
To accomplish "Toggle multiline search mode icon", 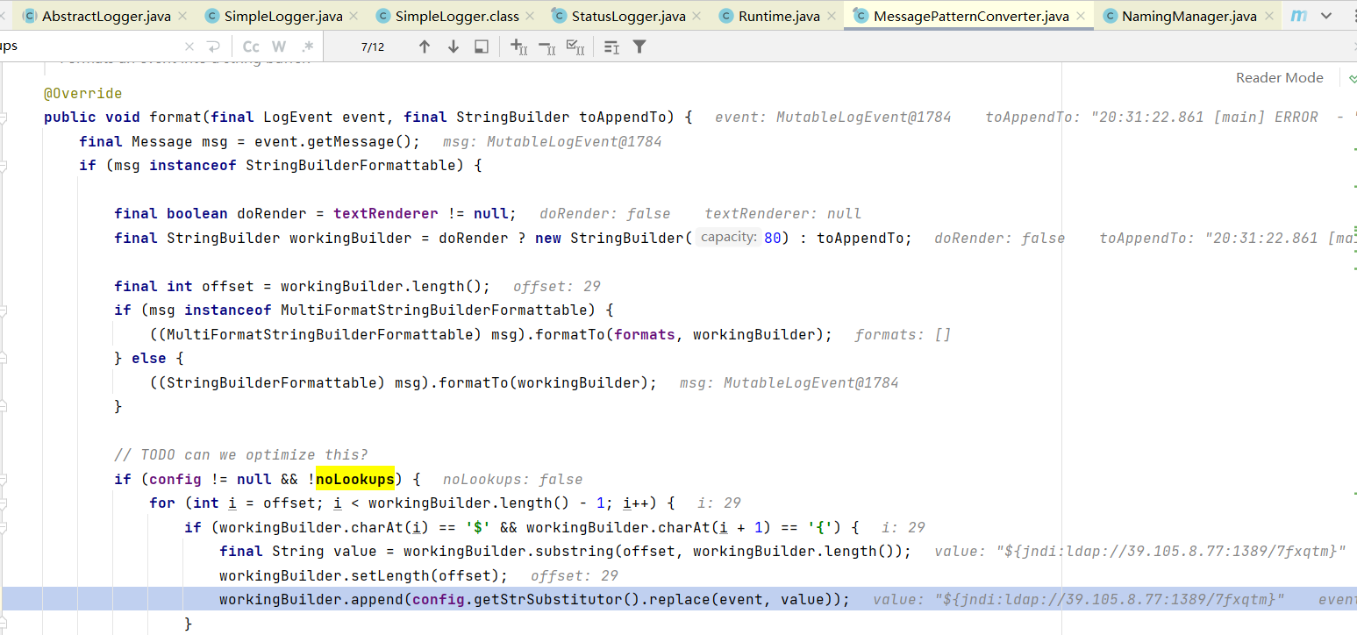I will (611, 47).
